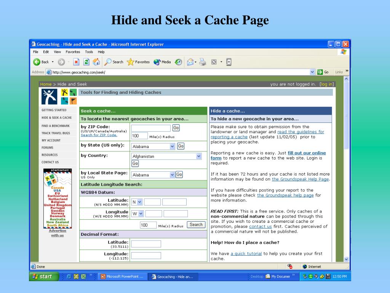Stop page loading with red X icon
This screenshot has width=390, height=293.
pos(76,62)
